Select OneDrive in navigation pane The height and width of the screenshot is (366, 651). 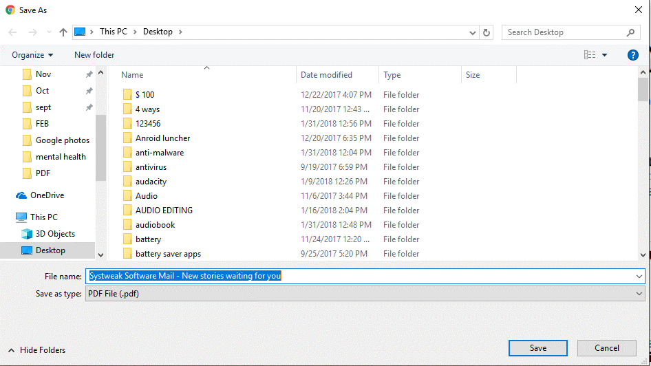click(47, 195)
